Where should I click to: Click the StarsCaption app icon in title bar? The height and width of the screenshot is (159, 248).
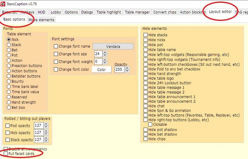[x=3, y=4]
